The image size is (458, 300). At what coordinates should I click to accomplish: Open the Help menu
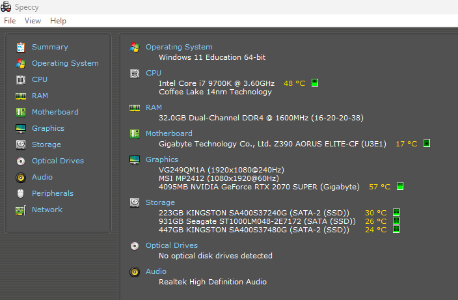(58, 21)
